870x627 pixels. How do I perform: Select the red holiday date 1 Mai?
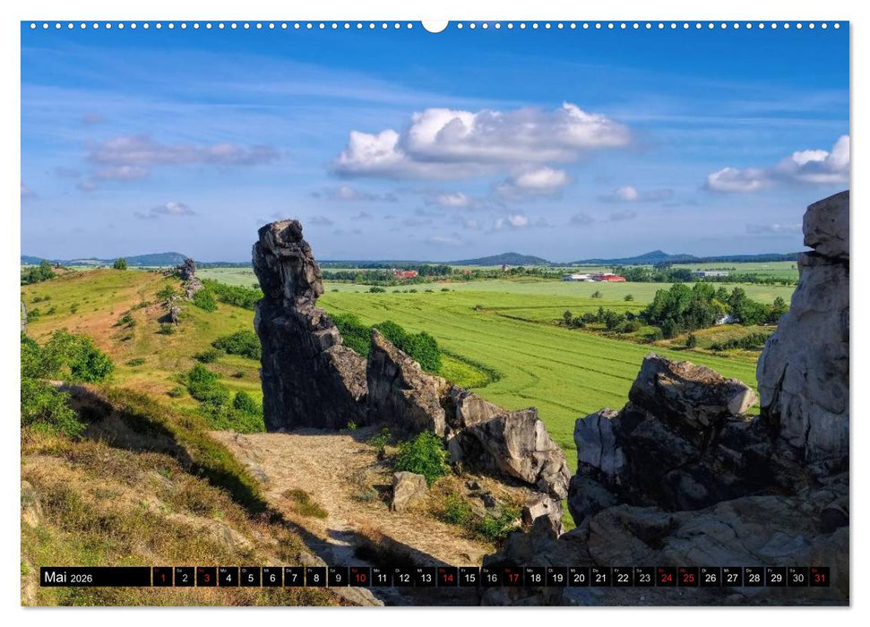pos(164,580)
